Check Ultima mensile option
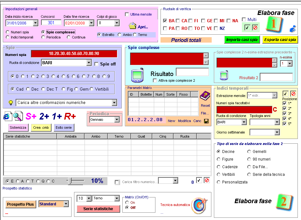301x220 pixels. pos(127,14)
